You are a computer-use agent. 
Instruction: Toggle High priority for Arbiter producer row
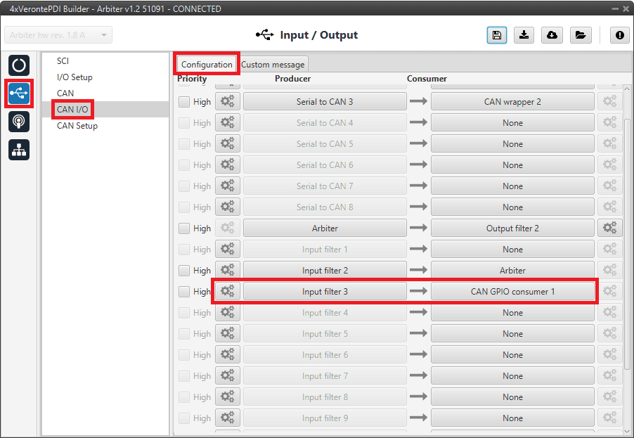click(184, 228)
